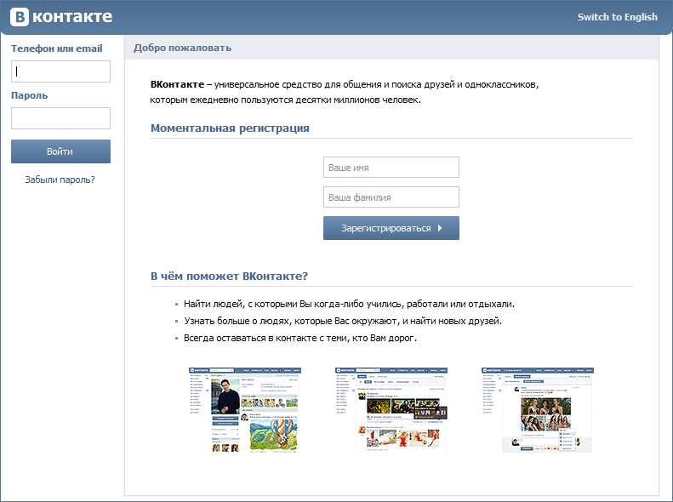Viewport: 673px width, 502px height.
Task: Switch to English language
Action: (x=617, y=17)
